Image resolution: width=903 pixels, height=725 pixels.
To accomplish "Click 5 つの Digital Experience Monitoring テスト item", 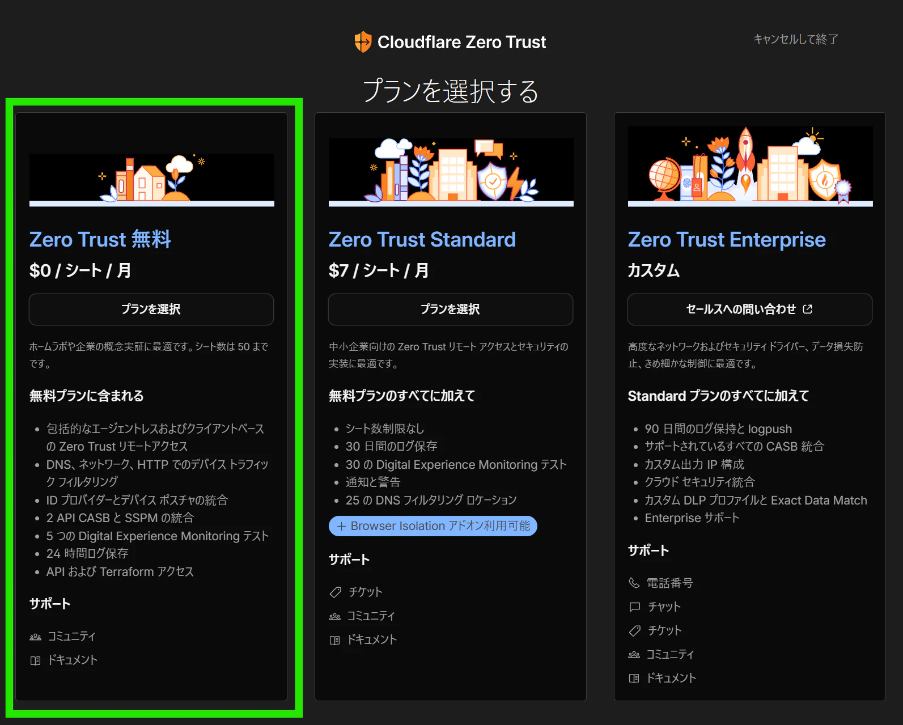I will click(x=158, y=536).
